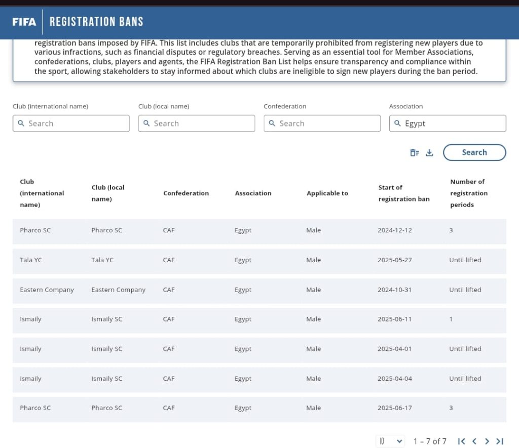Sort by Club (international name) column header
The width and height of the screenshot is (519, 448).
pos(42,193)
